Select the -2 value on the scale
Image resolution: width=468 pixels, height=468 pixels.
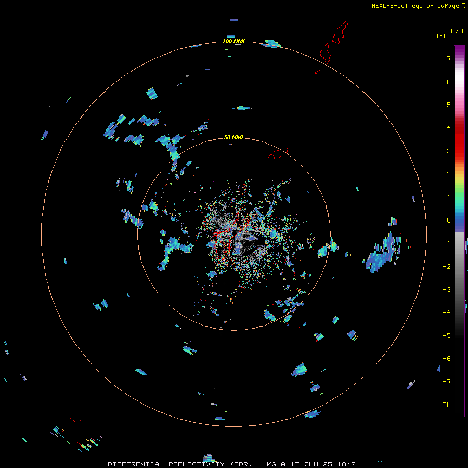(447, 267)
